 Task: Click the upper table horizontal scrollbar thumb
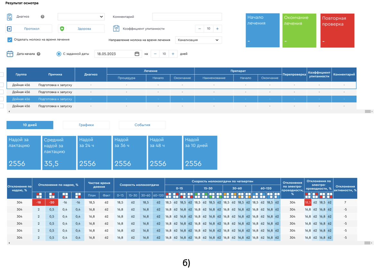point(368,111)
